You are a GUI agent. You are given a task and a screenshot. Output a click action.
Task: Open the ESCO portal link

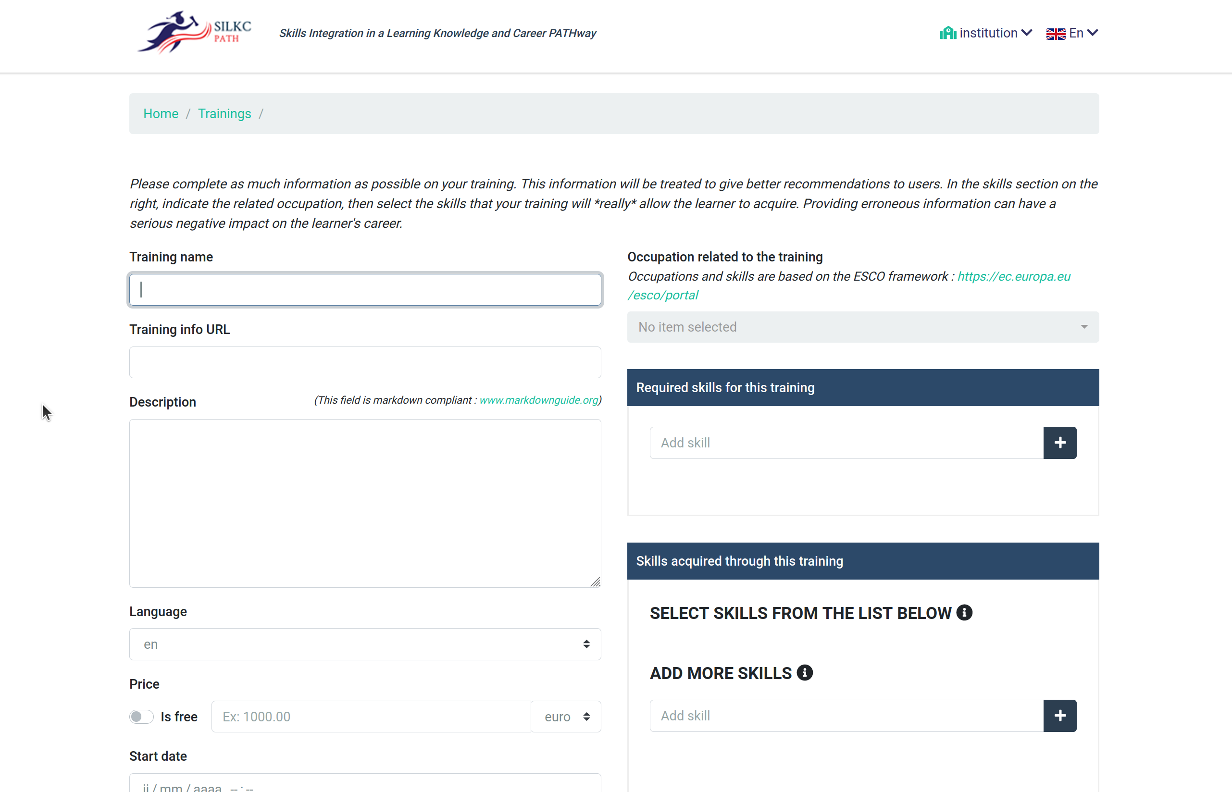tap(1013, 277)
